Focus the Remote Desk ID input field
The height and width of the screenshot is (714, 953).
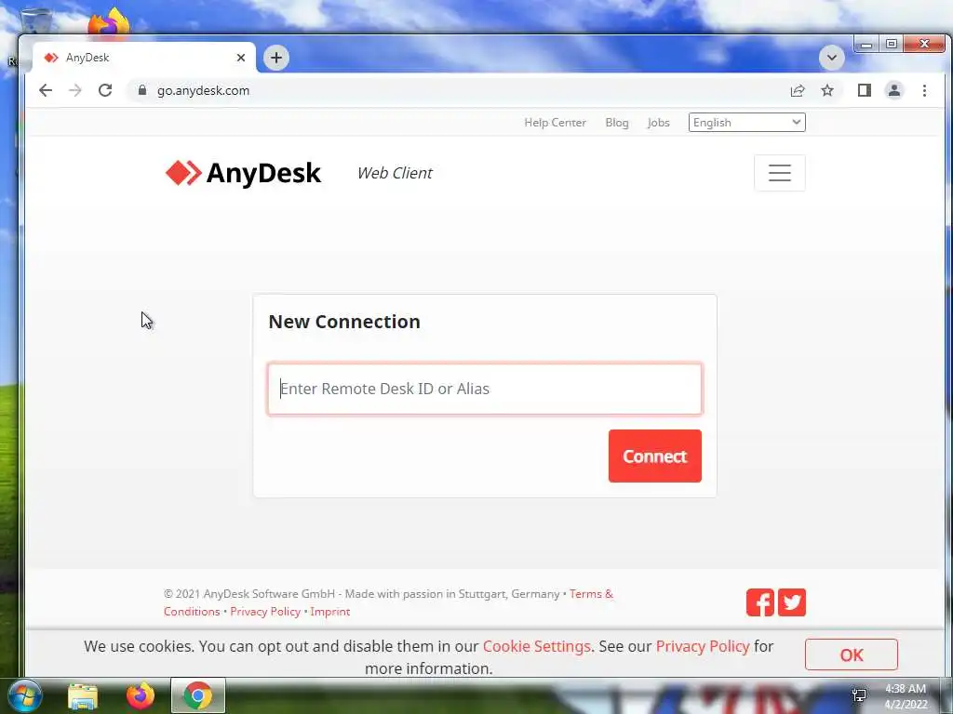click(x=485, y=389)
